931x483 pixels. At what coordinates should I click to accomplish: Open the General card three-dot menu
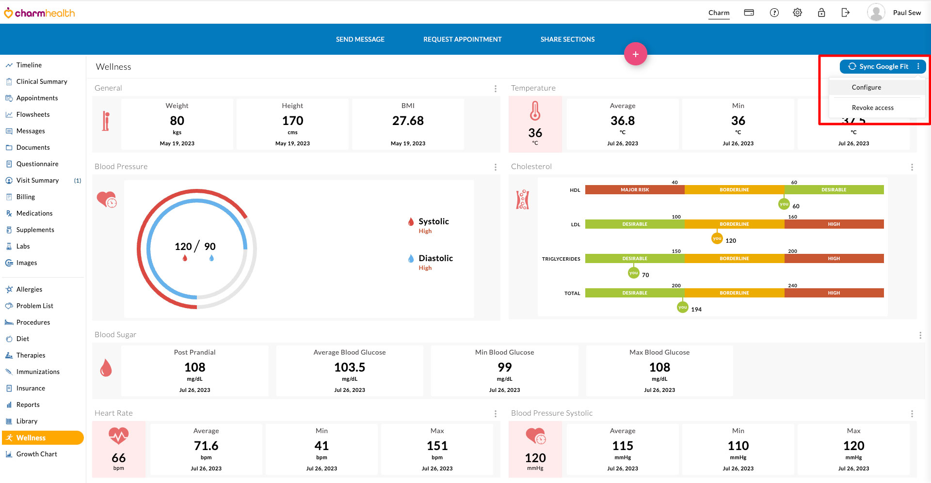pos(495,89)
